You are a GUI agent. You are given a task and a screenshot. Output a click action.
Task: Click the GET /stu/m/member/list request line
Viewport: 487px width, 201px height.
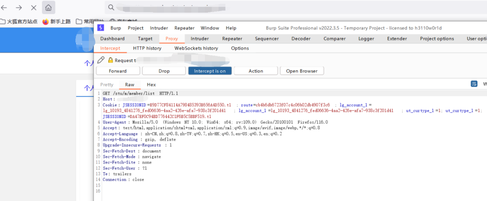pyautogui.click(x=140, y=93)
